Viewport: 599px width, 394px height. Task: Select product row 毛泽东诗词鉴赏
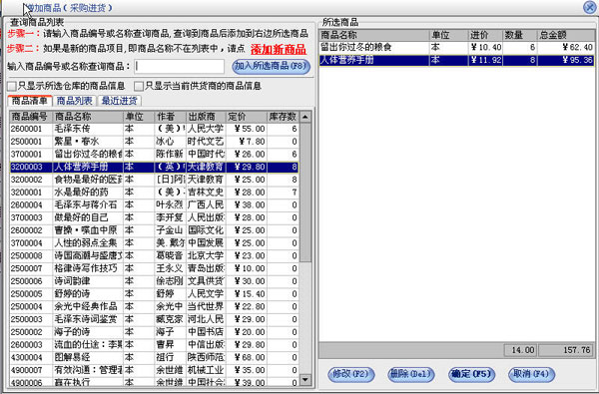tap(155, 319)
